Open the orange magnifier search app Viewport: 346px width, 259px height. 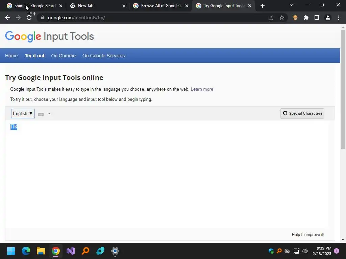pos(85,251)
